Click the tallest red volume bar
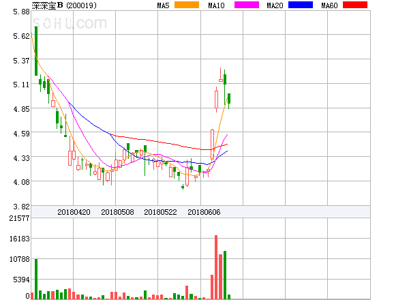The width and height of the screenshot is (409, 300). (x=216, y=267)
